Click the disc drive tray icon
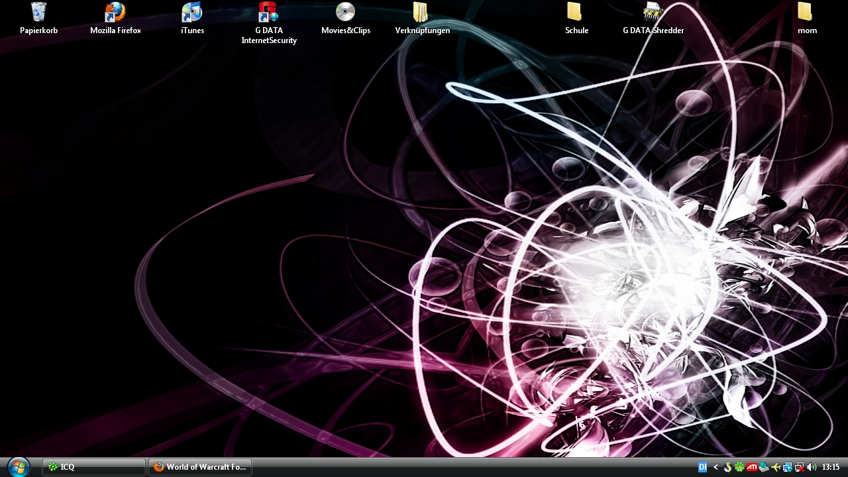The height and width of the screenshot is (477, 848). point(764,467)
